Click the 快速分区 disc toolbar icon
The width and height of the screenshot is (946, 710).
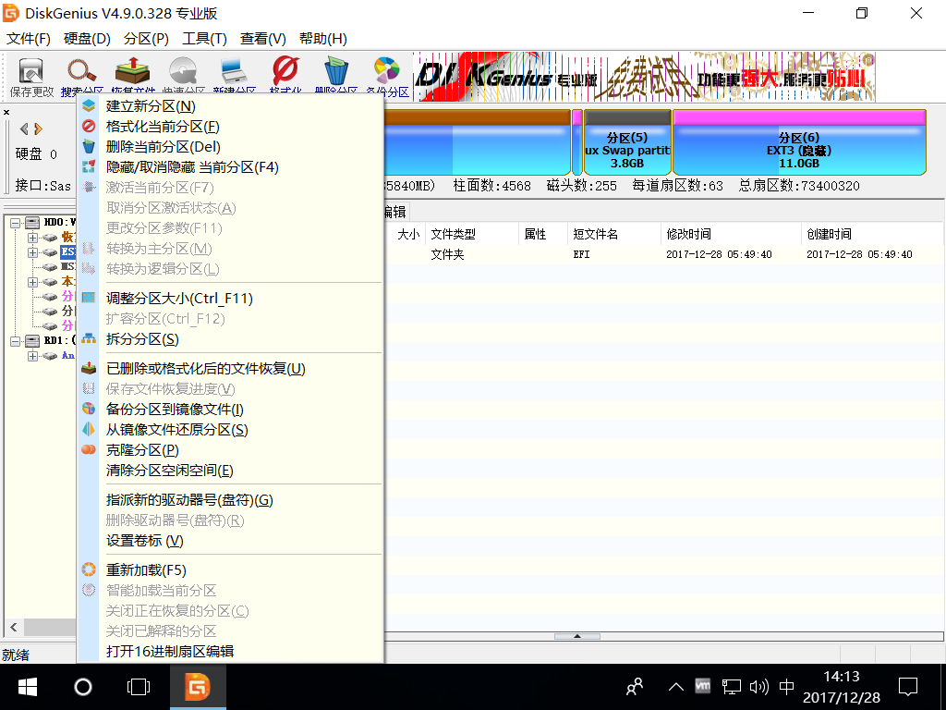click(x=183, y=71)
